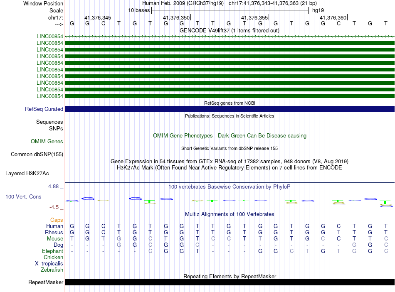The image size is (395, 292).
Task: Select the Dog alignment row label
Action: pyautogui.click(x=58, y=245)
